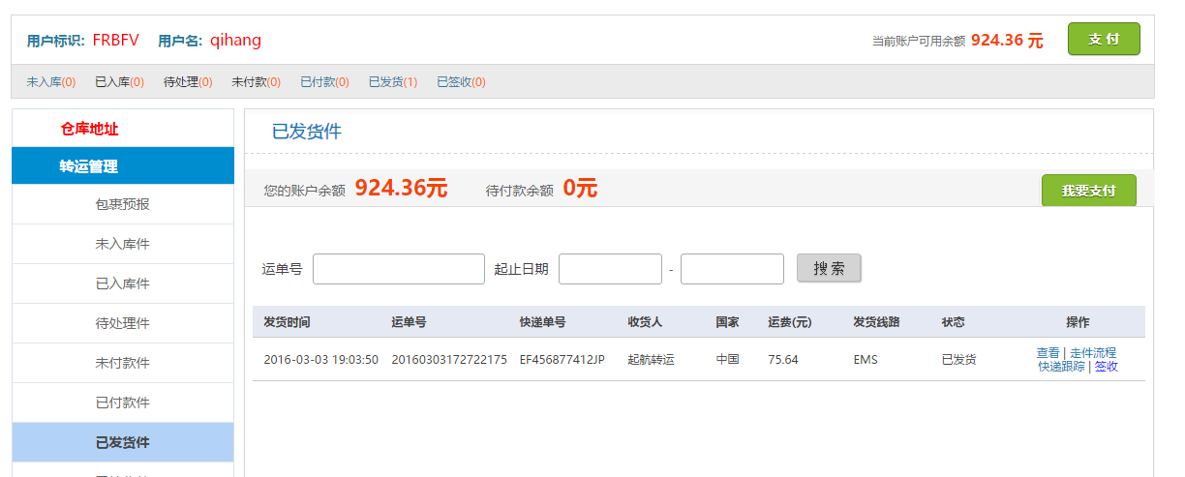Viewport: 1185px width, 477px height.
Task: Open 未付款件 in the sidebar
Action: point(122,363)
